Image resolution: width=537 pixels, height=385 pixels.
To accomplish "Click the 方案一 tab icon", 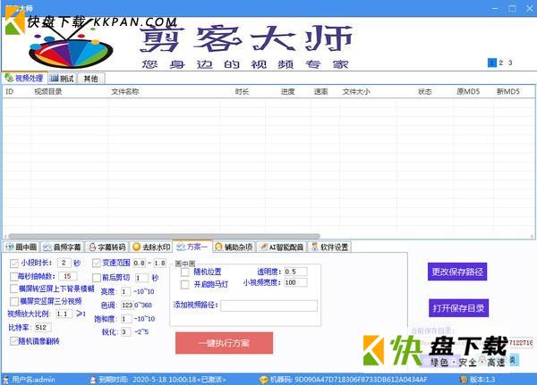I will click(181, 247).
